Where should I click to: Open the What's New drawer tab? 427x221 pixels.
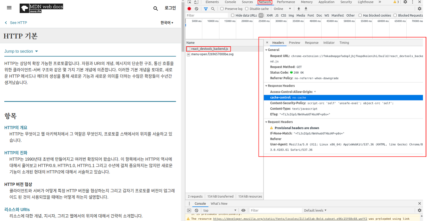tap(219, 203)
